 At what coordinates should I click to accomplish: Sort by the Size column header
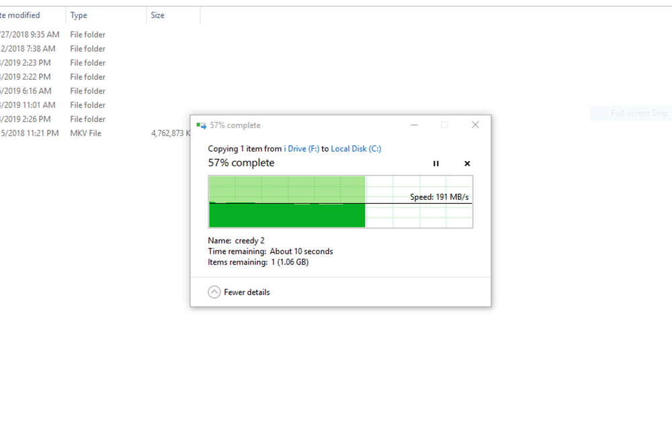click(x=173, y=15)
